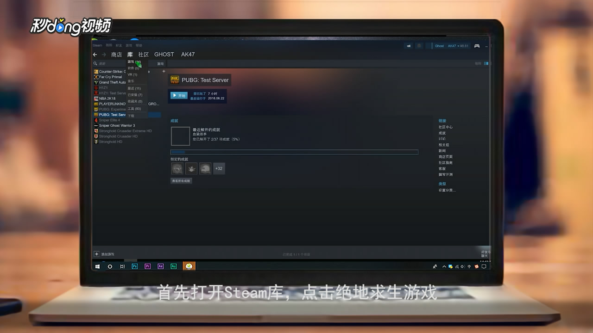Open the 商店 store tab

(116, 55)
